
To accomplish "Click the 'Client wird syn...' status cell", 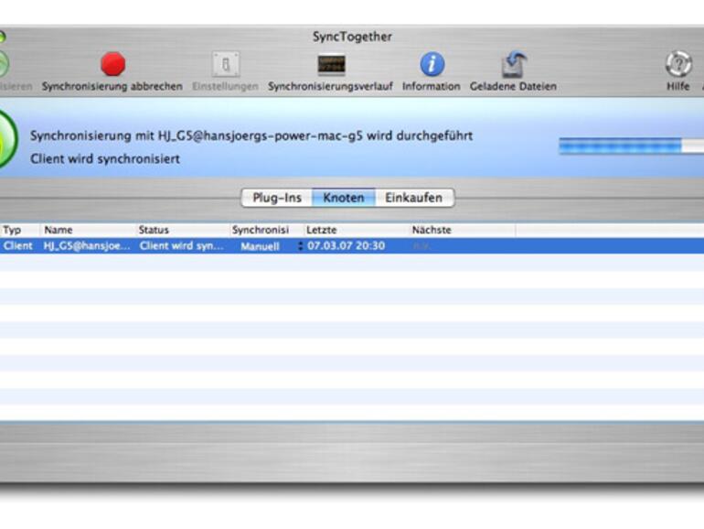I will (x=181, y=246).
